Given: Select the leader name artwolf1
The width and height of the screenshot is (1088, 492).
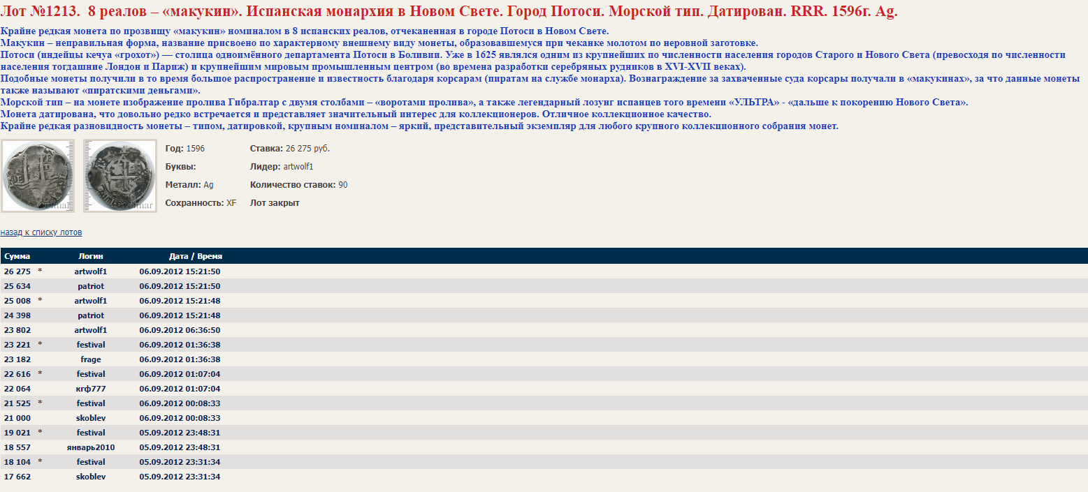Looking at the screenshot, I should point(298,167).
